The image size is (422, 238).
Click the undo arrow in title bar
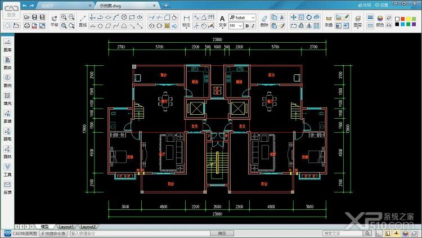(x=25, y=6)
